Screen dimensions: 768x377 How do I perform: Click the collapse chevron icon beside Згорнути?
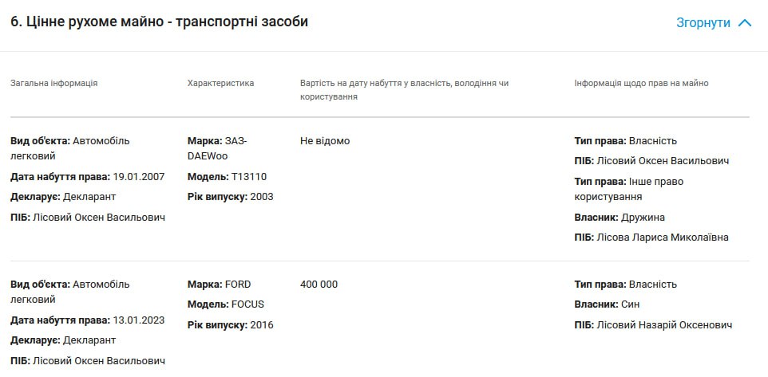(x=745, y=23)
